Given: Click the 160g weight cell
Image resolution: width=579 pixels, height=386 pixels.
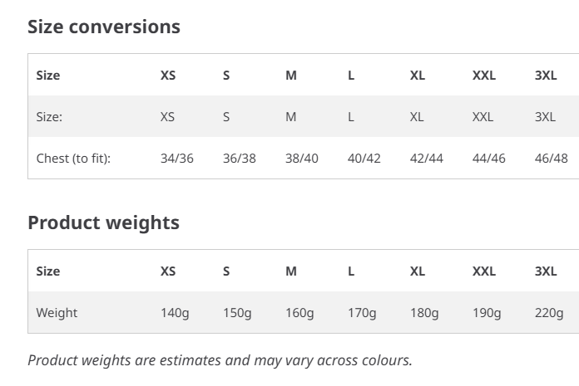Looking at the screenshot, I should tap(299, 313).
